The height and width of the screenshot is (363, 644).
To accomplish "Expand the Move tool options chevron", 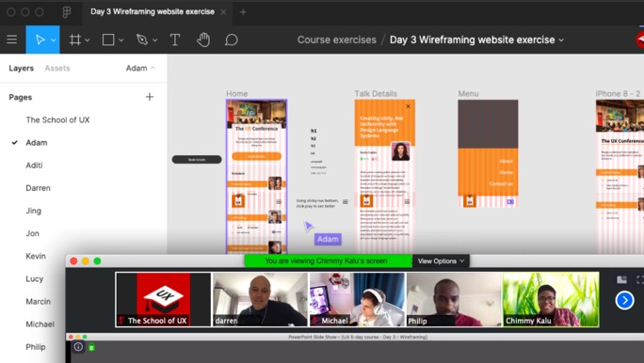I will point(54,40).
